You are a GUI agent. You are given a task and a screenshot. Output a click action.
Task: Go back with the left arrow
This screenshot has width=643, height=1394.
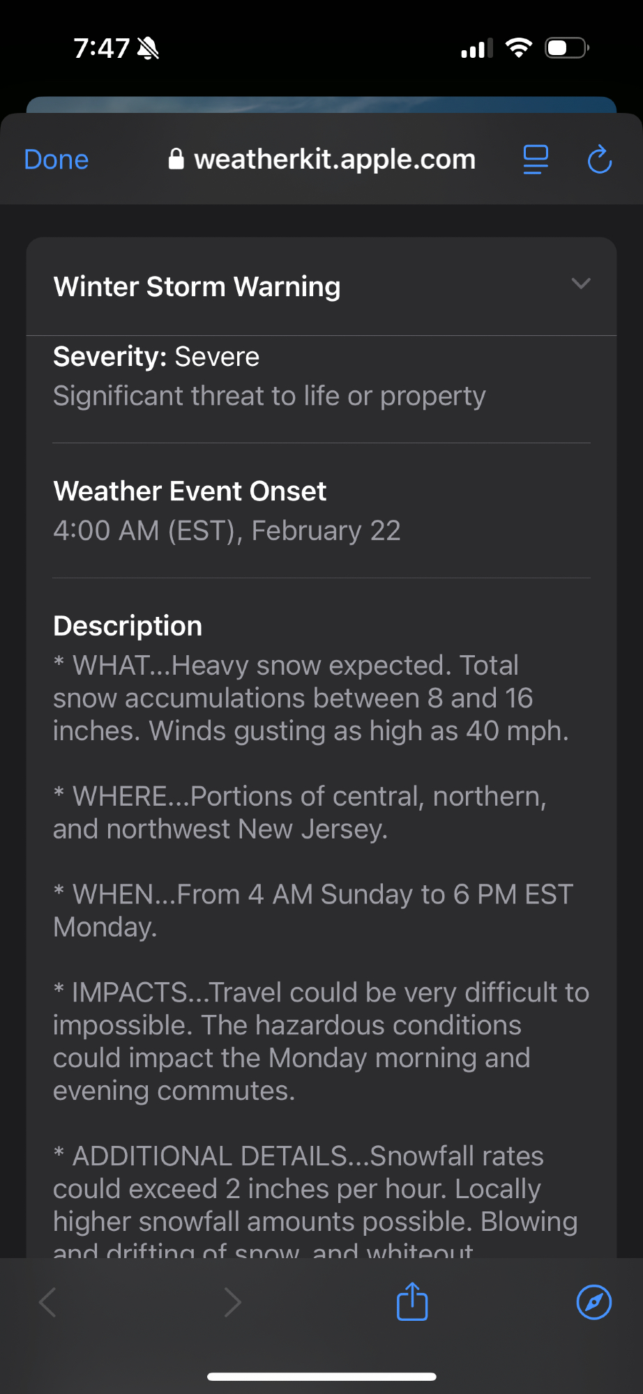(x=48, y=1301)
